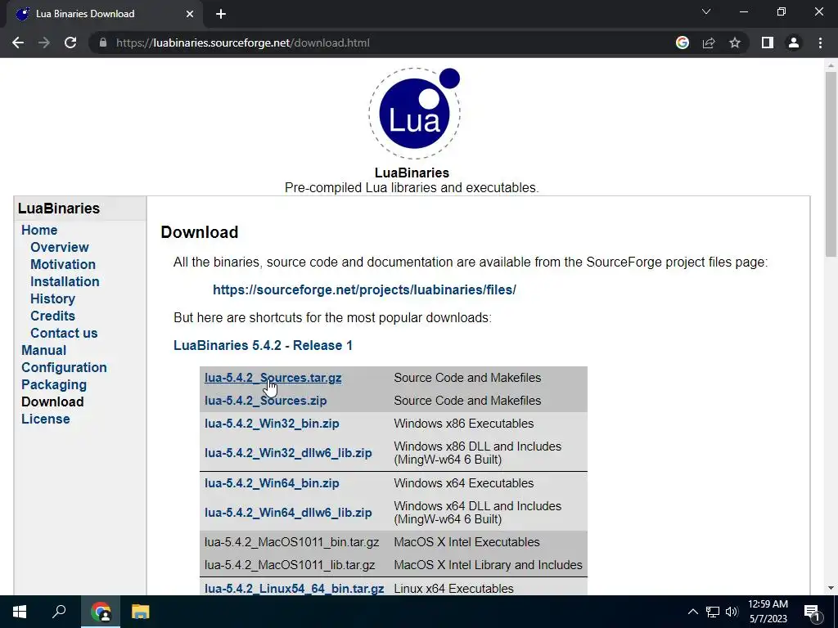Open the Installation sidebar link
Image resolution: width=838 pixels, height=628 pixels.
(x=65, y=281)
